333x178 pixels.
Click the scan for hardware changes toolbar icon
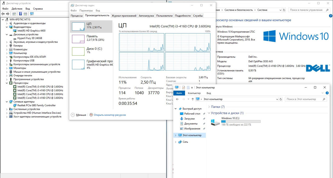[x=32, y=14]
